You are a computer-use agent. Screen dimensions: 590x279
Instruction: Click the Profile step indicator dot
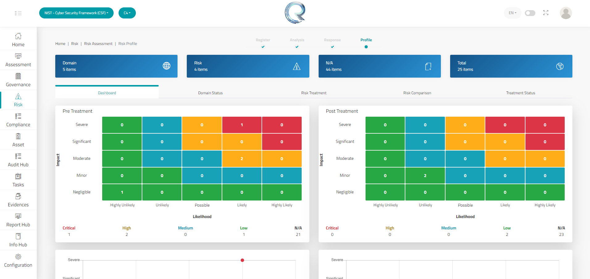click(366, 47)
